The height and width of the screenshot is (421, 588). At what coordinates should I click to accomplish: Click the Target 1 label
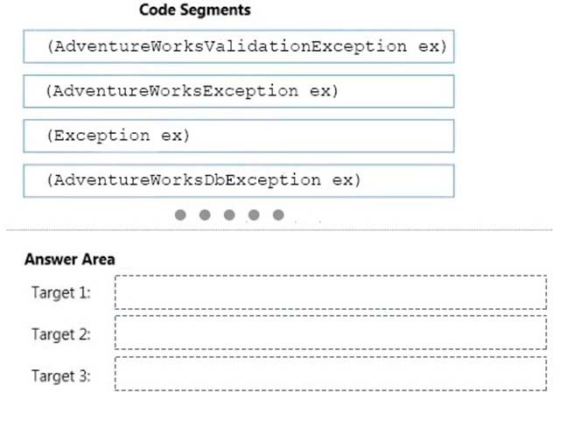[61, 292]
